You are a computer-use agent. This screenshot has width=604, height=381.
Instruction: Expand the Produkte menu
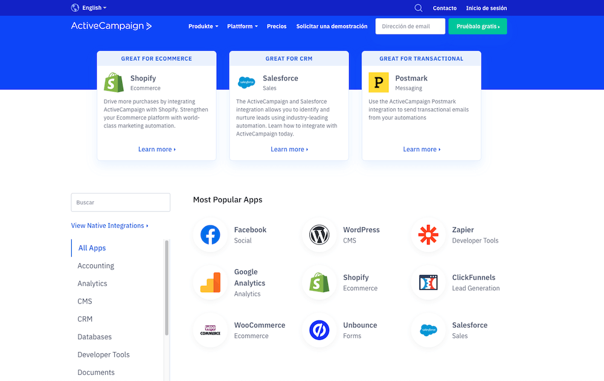[x=204, y=26]
